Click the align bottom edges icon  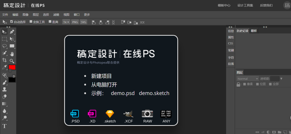pos(136,22)
